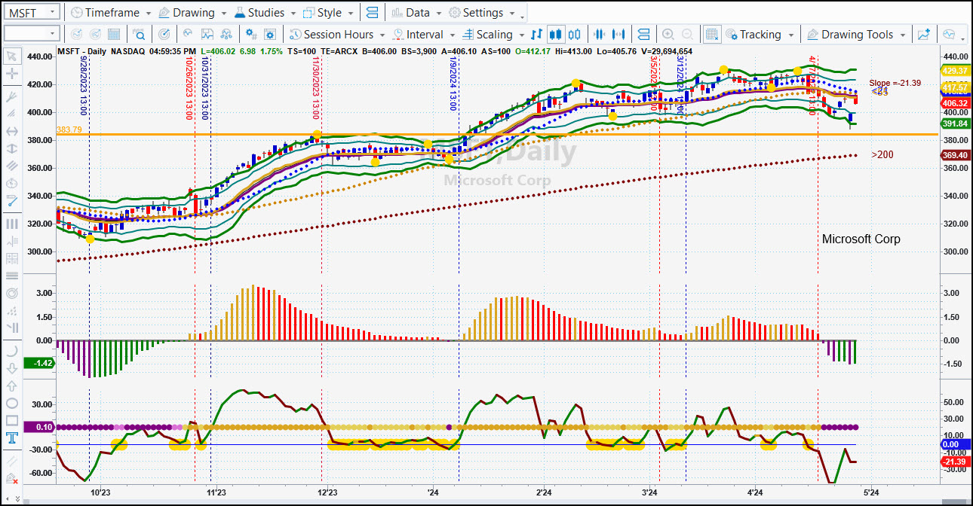Select the up arrow drawing tool
The width and height of the screenshot is (973, 506).
point(11,386)
